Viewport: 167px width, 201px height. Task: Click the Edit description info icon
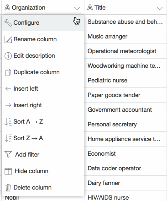[x=8, y=56]
